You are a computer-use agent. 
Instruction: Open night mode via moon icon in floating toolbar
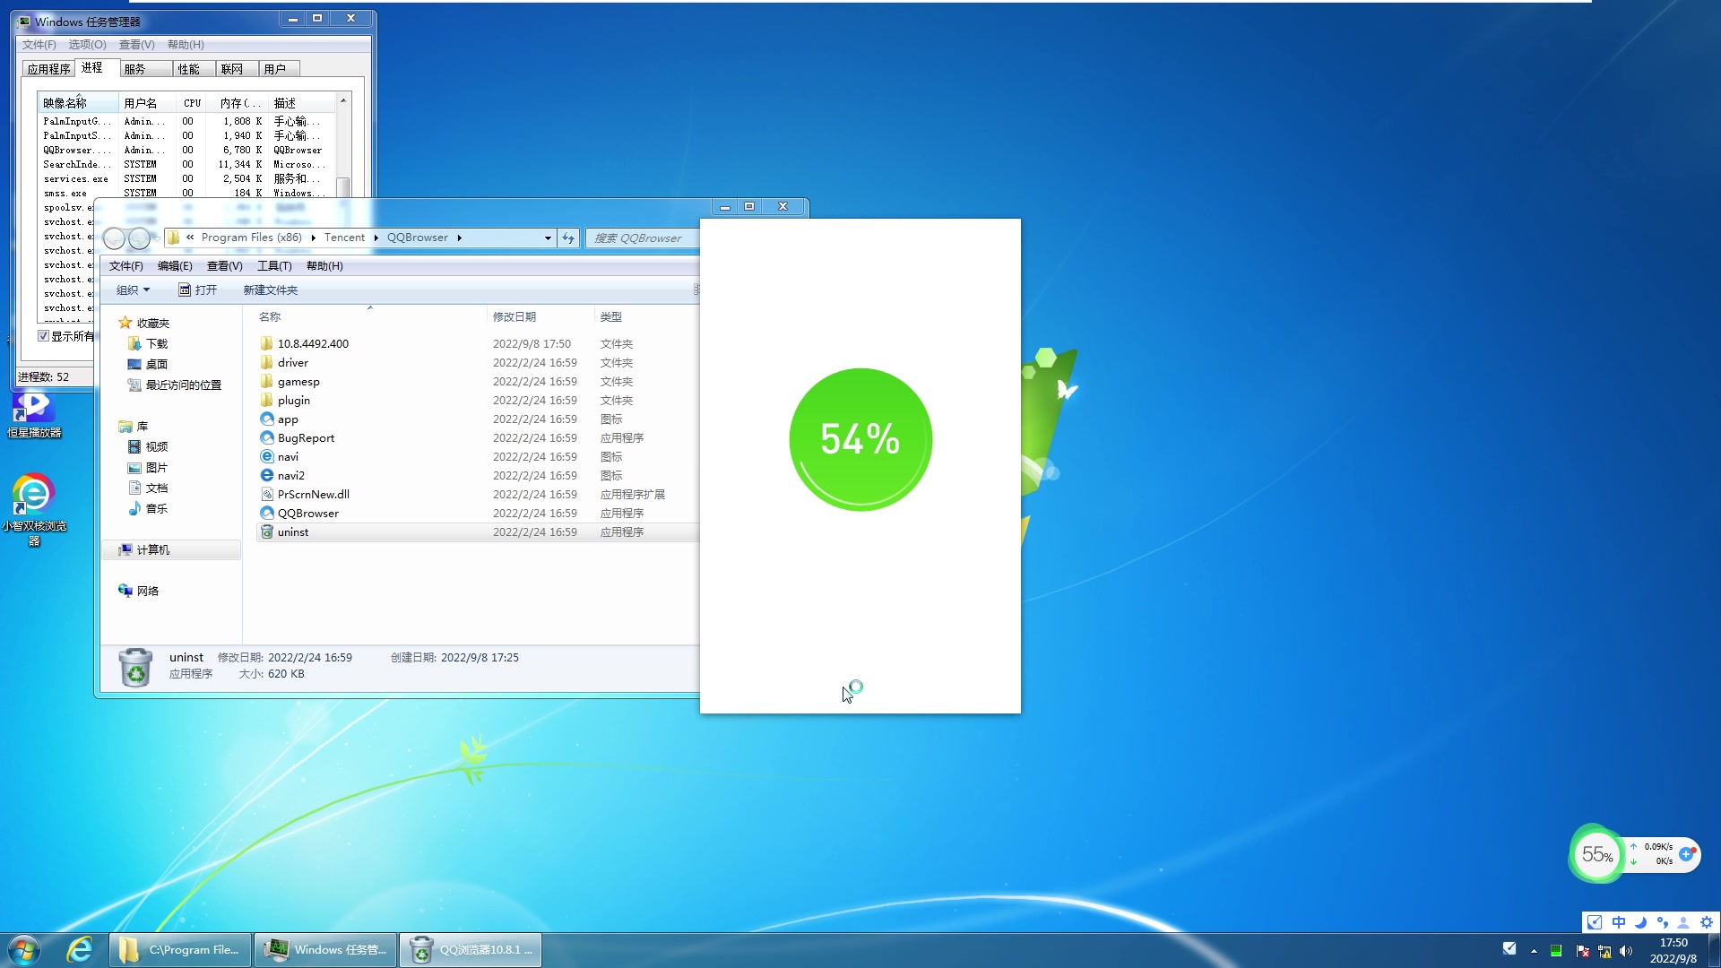(x=1640, y=922)
